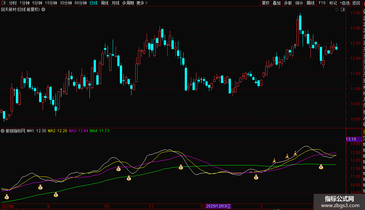Open F10 company info

(322, 3)
